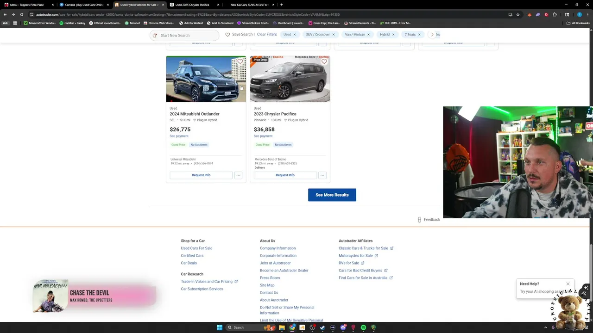Open the 2023 Chrysler Pacifica photo
Viewport: 593px width, 333px height.
pyautogui.click(x=290, y=79)
